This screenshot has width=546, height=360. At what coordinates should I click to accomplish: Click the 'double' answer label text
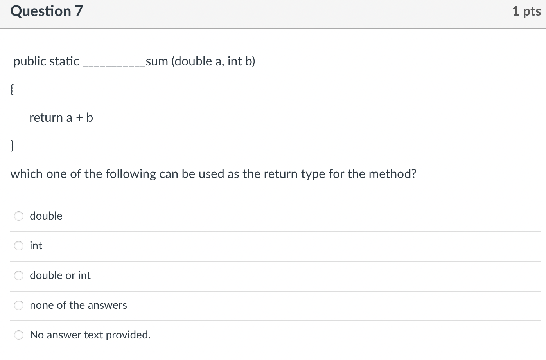(46, 216)
